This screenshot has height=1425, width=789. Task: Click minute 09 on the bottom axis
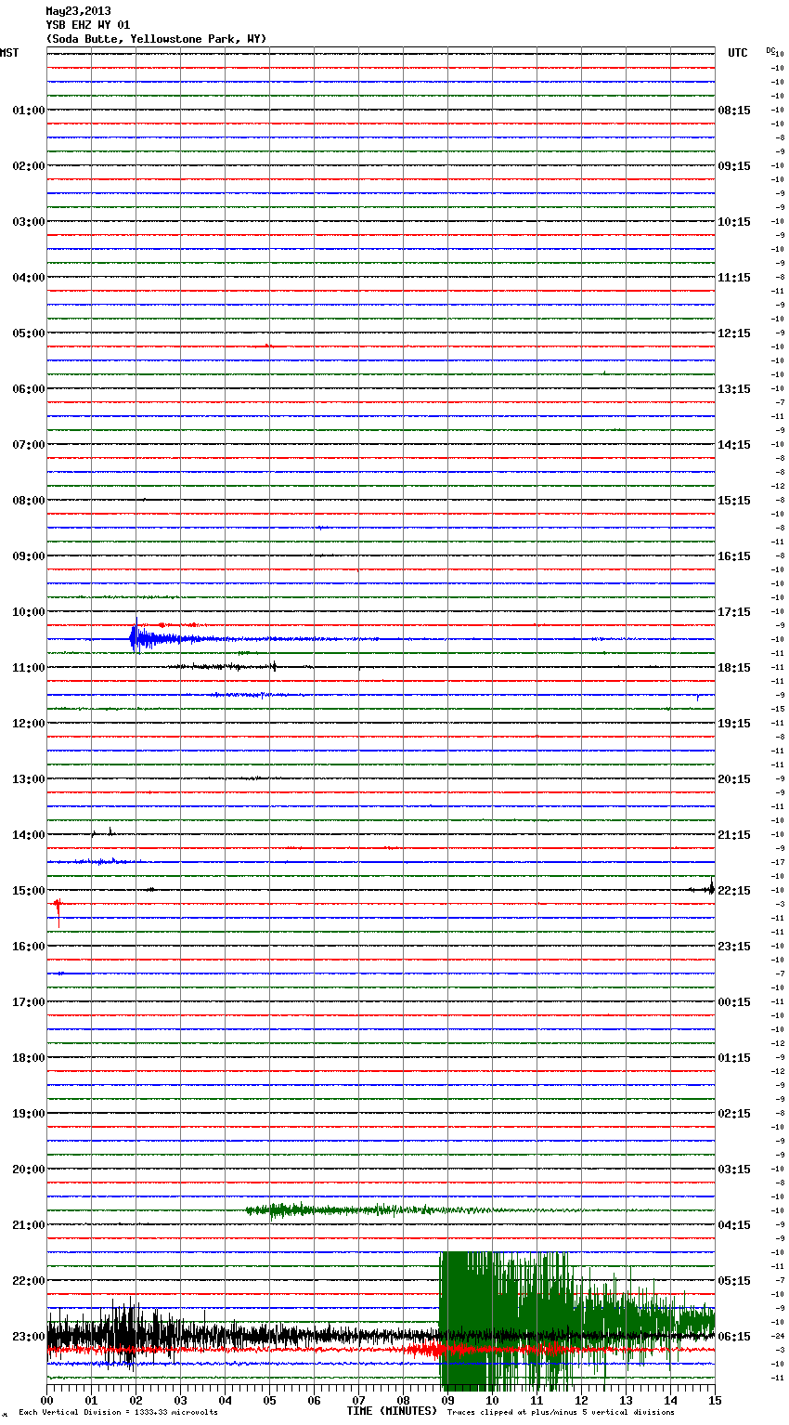(447, 1400)
